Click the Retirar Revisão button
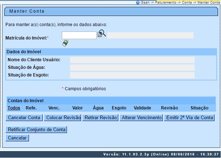The width and height of the screenshot is (221, 158). (101, 118)
